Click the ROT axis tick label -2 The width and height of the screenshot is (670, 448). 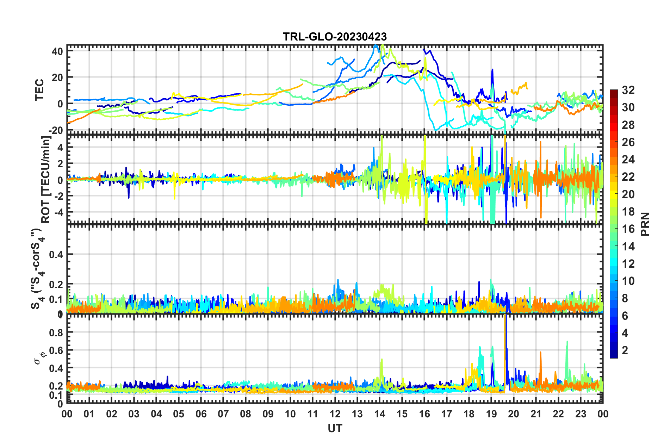[x=60, y=196]
